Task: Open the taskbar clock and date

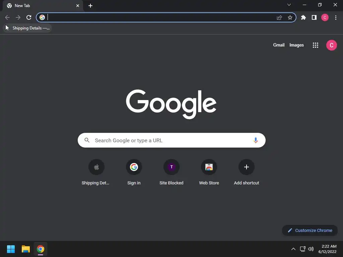Action: pyautogui.click(x=328, y=249)
